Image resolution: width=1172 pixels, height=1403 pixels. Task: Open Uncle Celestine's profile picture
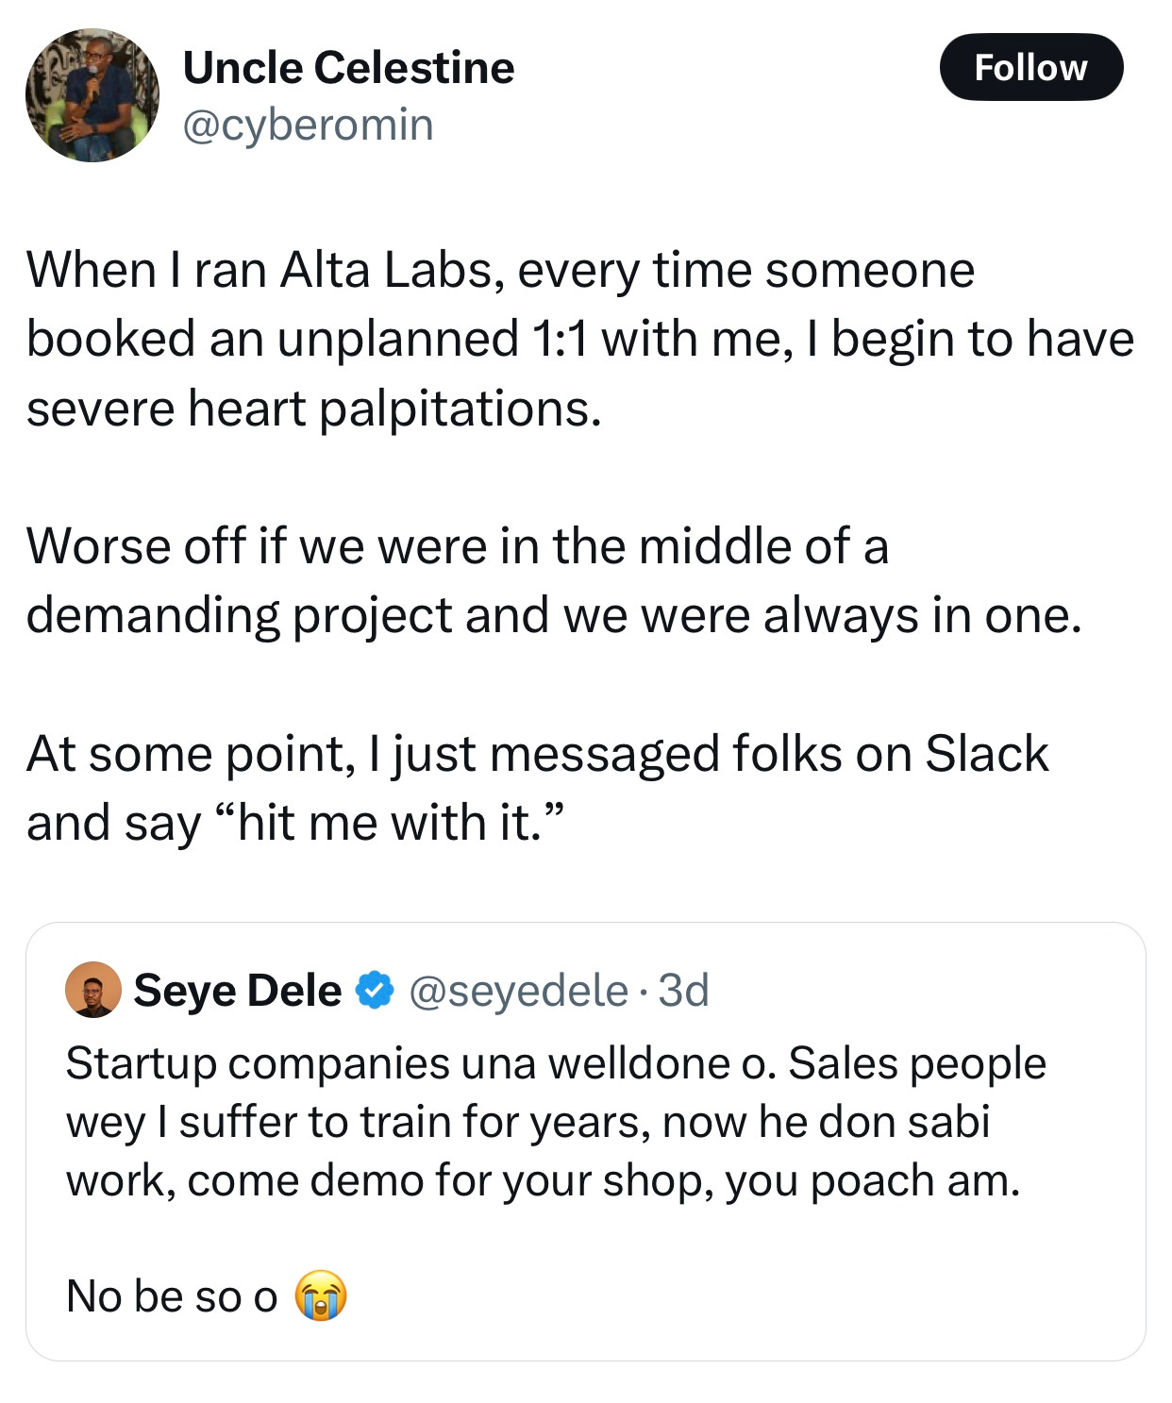92,94
